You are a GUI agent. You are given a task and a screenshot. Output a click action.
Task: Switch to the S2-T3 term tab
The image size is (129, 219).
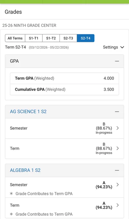point(68,38)
